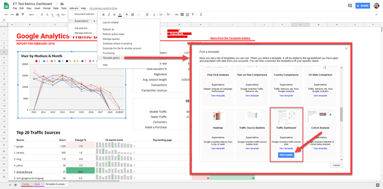Open the Insert menu
Viewport: 383px width, 189px height.
click(37, 8)
